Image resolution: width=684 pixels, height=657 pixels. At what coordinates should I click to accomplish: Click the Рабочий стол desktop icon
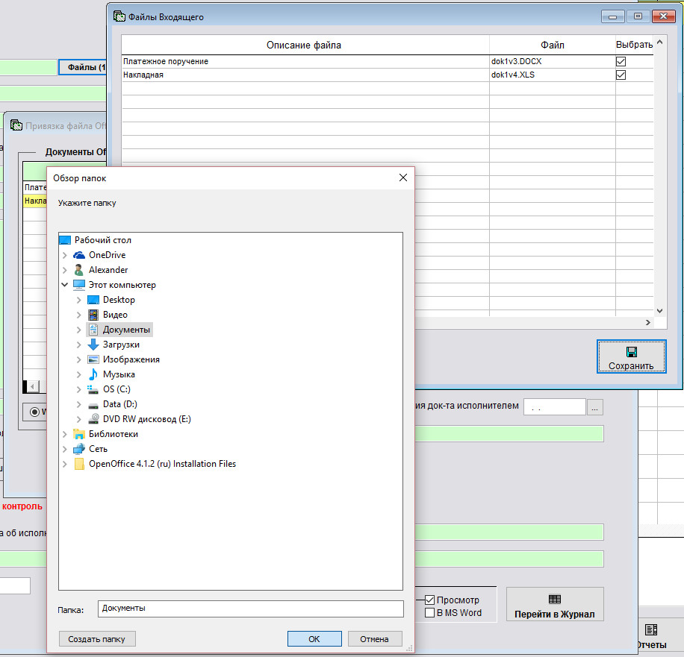point(64,240)
